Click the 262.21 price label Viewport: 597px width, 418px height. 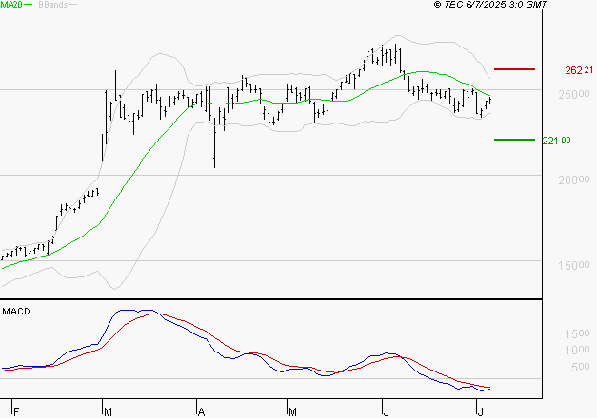(579, 70)
